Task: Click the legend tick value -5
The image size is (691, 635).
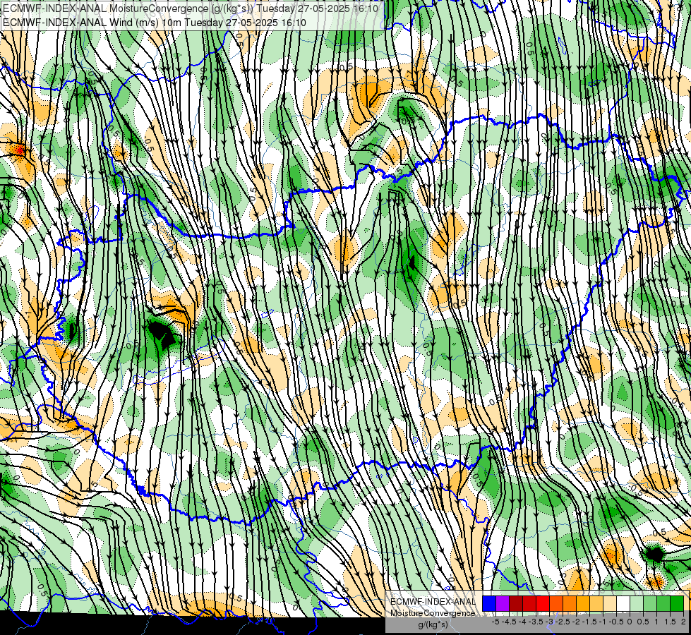Action: (x=495, y=622)
